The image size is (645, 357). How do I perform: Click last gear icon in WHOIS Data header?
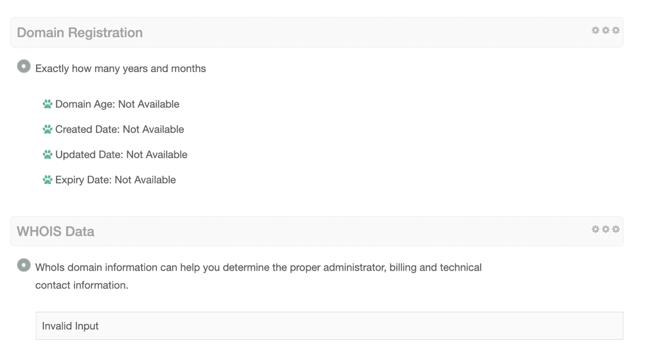(x=616, y=229)
